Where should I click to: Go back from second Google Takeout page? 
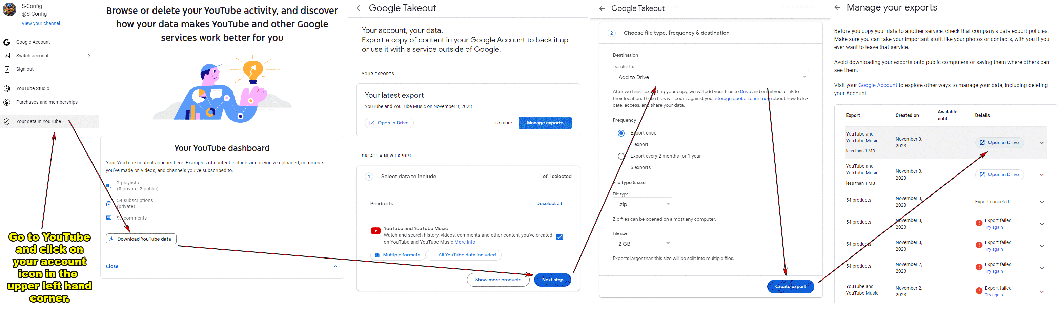coord(602,8)
